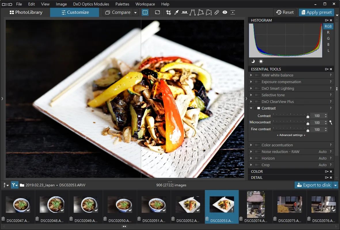Viewport: 340px width, 230px height.
Task: Click the Apply preset button
Action: [316, 12]
